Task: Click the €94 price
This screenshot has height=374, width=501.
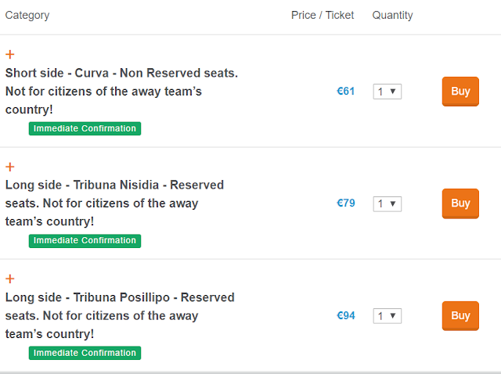Action: (x=345, y=316)
